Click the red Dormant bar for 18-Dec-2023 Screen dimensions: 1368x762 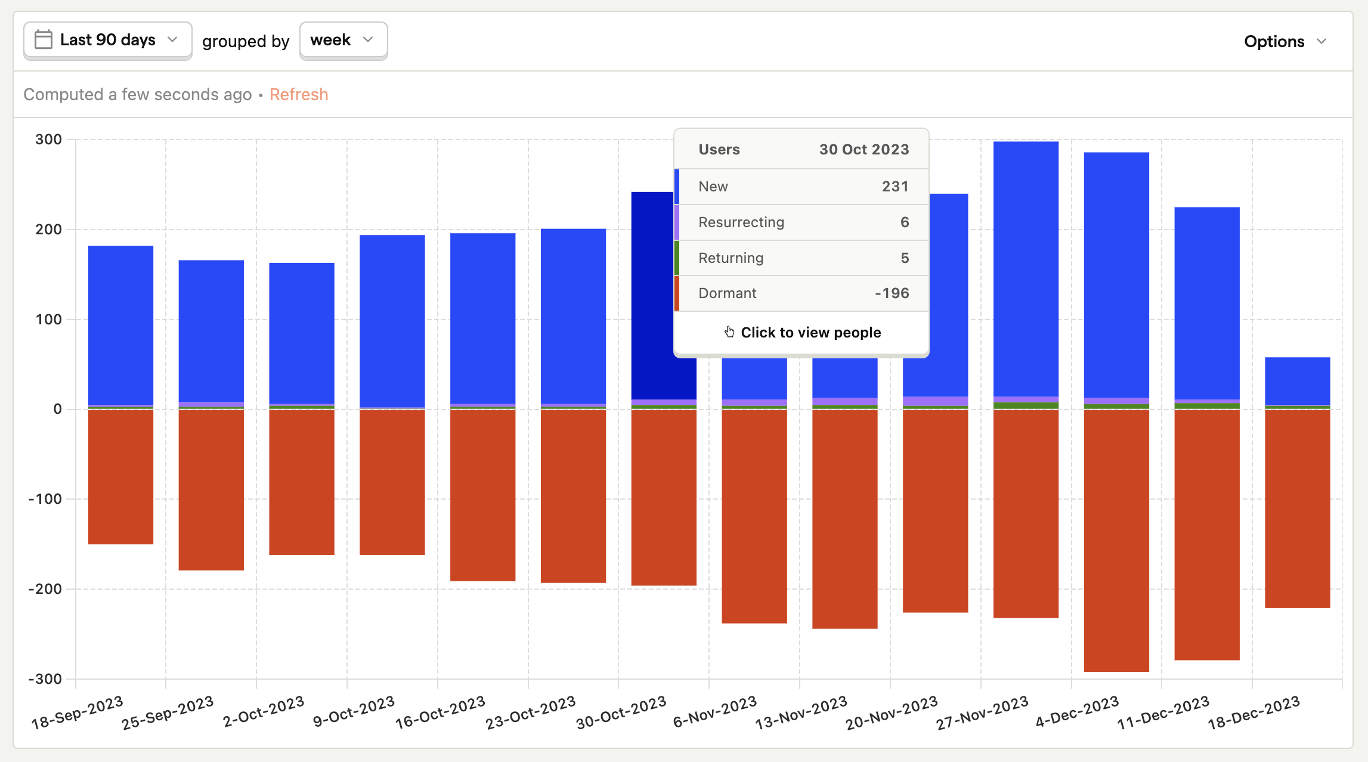(x=1298, y=509)
